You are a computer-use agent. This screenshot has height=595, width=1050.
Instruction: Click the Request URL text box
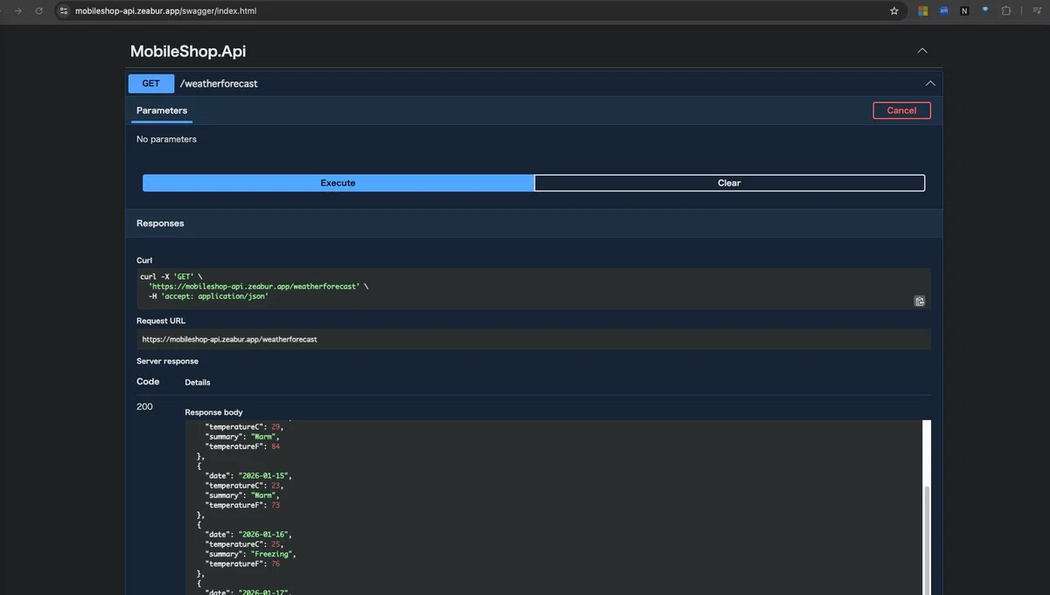click(x=533, y=339)
